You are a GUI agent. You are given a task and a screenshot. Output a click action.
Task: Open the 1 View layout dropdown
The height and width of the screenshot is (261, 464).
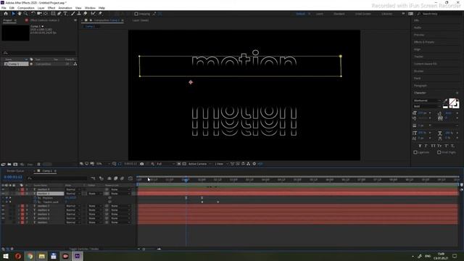(x=221, y=164)
